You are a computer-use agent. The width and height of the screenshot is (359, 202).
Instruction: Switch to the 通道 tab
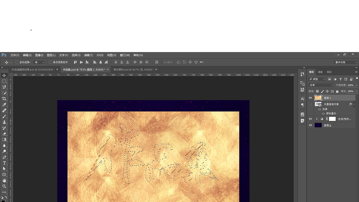[320, 72]
